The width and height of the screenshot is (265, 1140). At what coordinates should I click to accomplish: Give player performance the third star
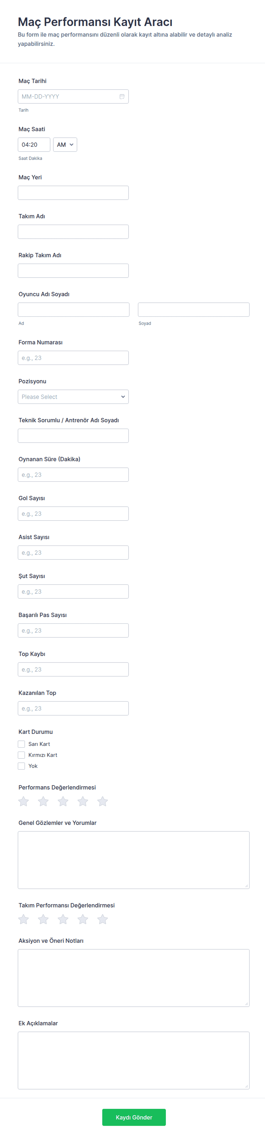[x=63, y=801]
